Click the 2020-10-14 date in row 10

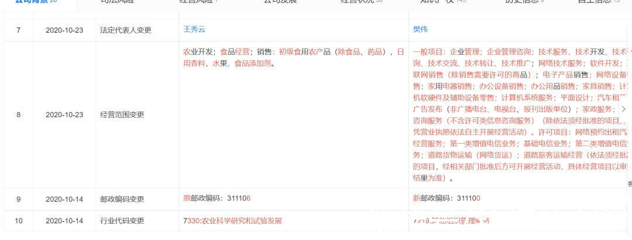pyautogui.click(x=64, y=221)
